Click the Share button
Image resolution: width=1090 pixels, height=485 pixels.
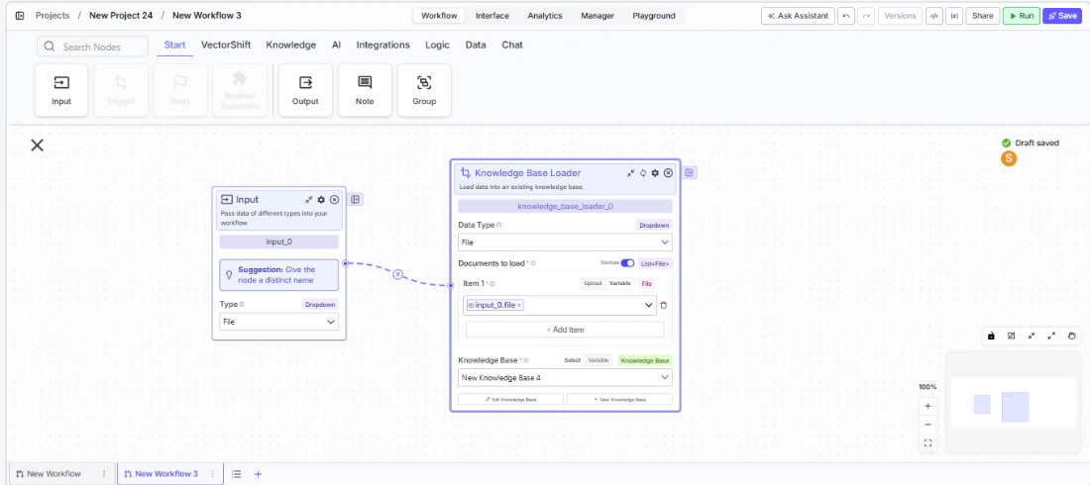tap(983, 16)
